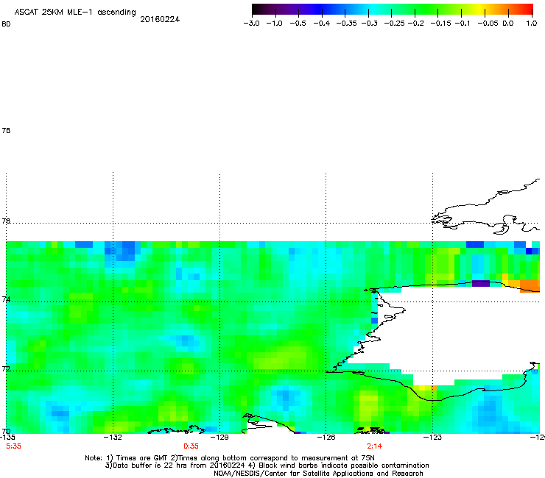The image size is (545, 478).
Task: Click the red time stamp 5:35
Action: click(x=13, y=446)
